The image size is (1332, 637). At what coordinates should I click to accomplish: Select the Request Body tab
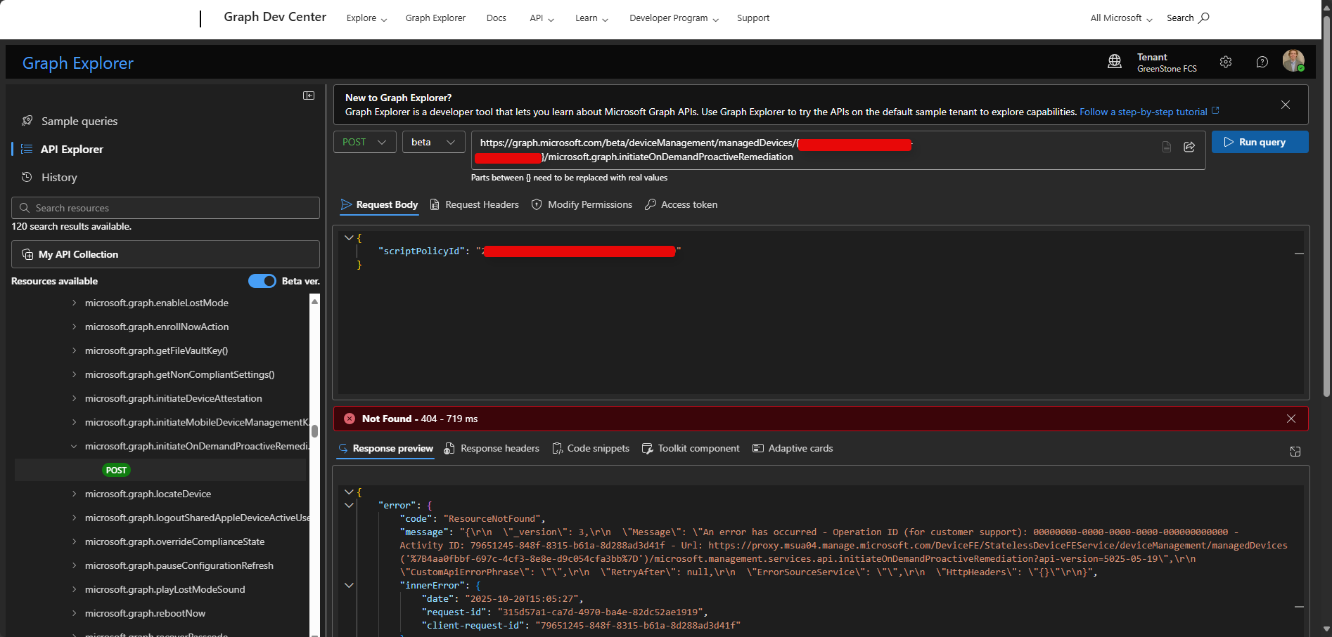(x=379, y=204)
